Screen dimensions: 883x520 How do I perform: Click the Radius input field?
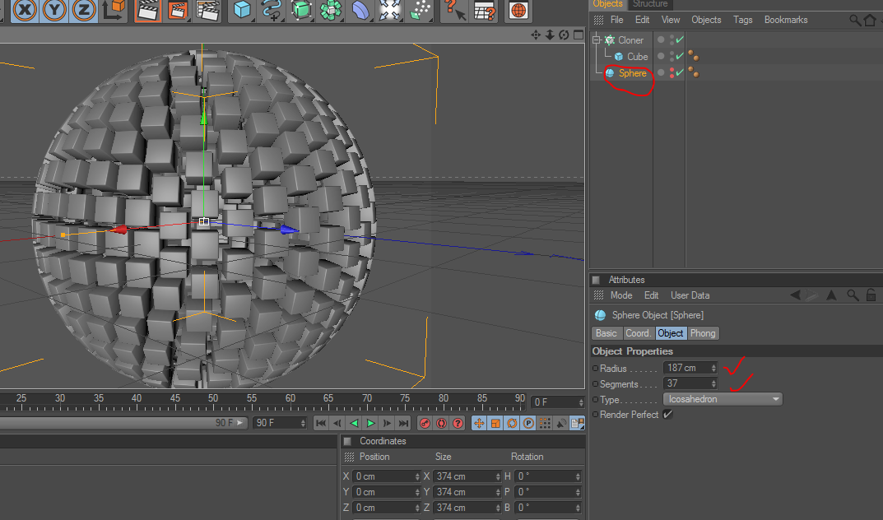686,368
